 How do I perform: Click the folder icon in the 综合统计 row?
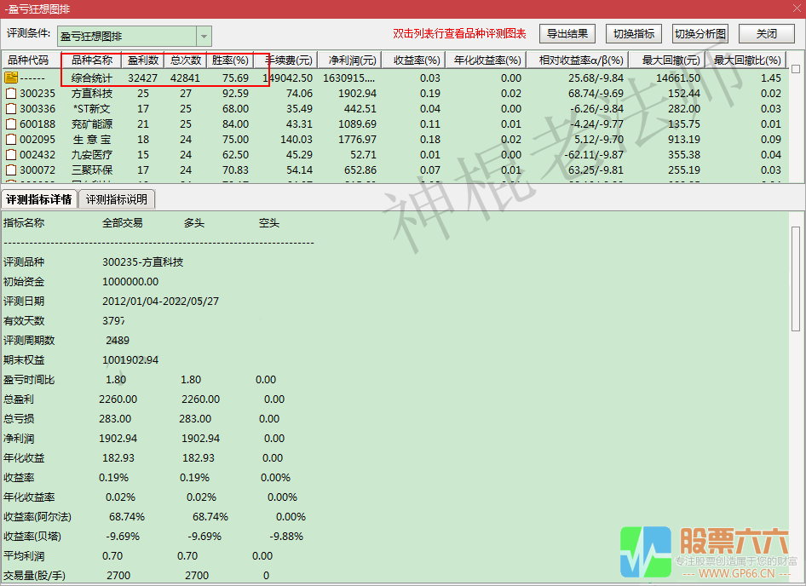(x=11, y=78)
